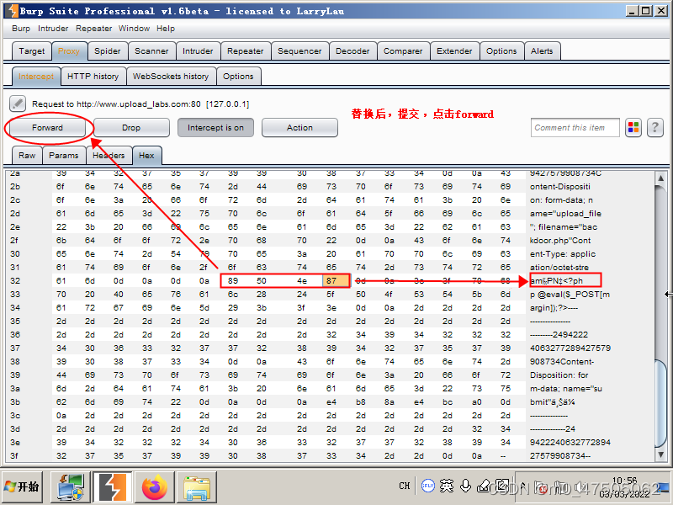
Task: Select row offset 33 in hex table
Action: click(x=14, y=295)
